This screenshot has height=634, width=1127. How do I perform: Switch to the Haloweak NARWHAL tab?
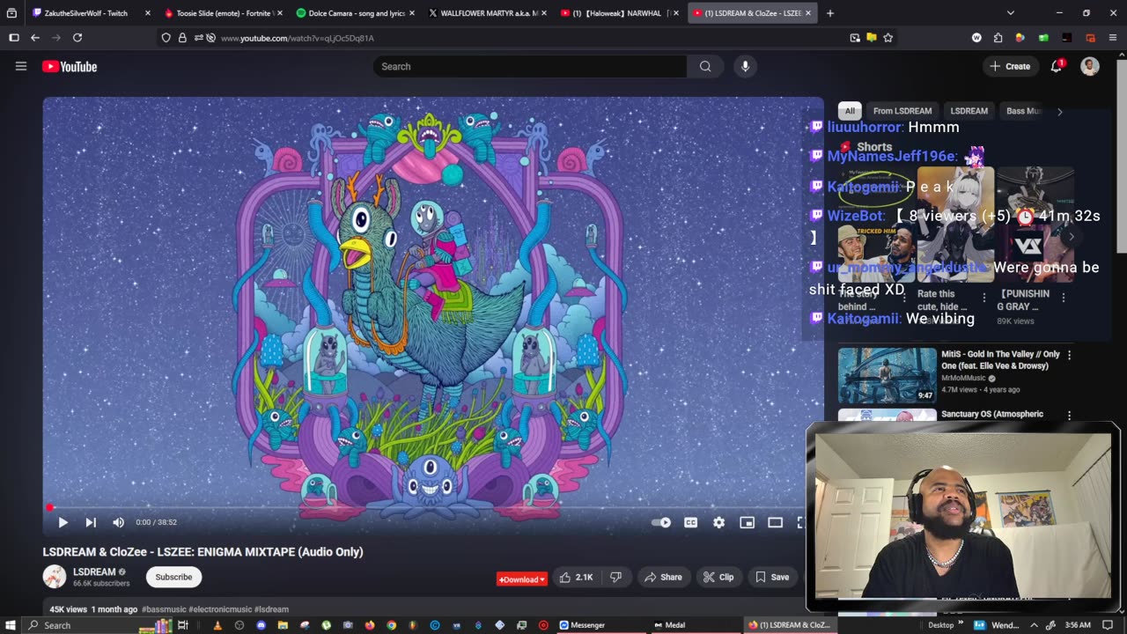point(619,13)
